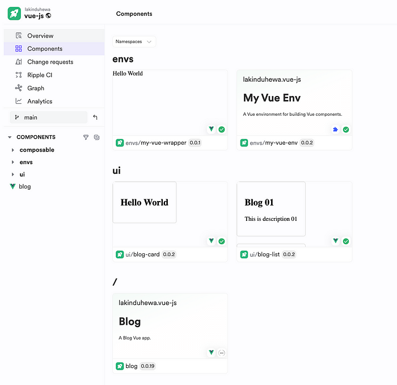Open the Graph view

tap(54, 88)
